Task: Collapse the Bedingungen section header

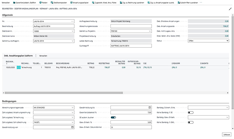Action: [9, 101]
